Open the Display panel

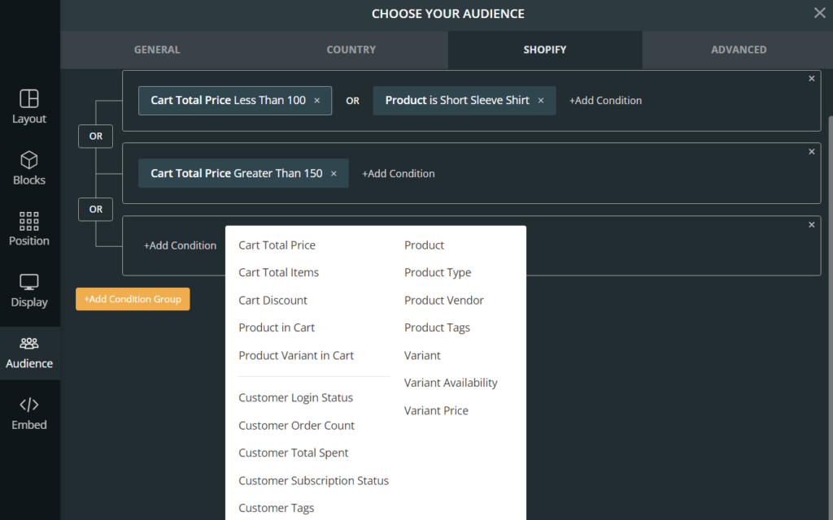[x=29, y=291]
